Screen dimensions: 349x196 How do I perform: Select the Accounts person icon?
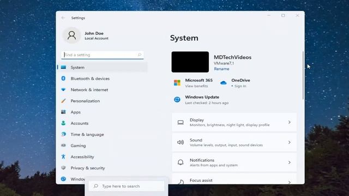tap(63, 123)
